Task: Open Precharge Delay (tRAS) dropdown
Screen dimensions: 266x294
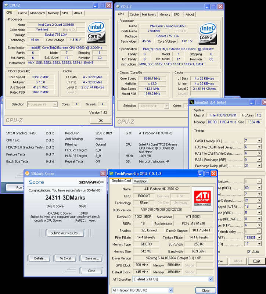Action: tap(259, 166)
